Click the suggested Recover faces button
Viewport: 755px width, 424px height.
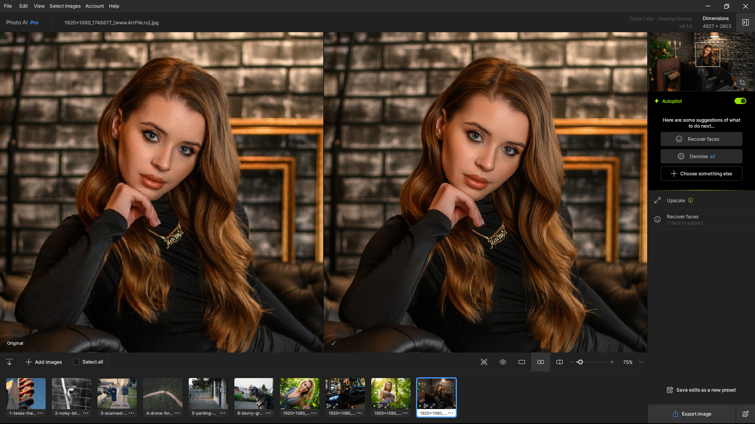pyautogui.click(x=702, y=139)
